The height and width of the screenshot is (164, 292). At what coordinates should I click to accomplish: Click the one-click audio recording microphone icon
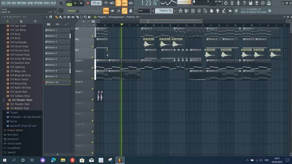point(238,3)
